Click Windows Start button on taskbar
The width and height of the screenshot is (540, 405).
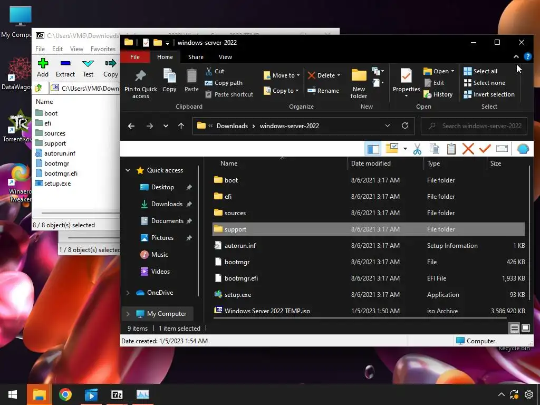click(13, 394)
